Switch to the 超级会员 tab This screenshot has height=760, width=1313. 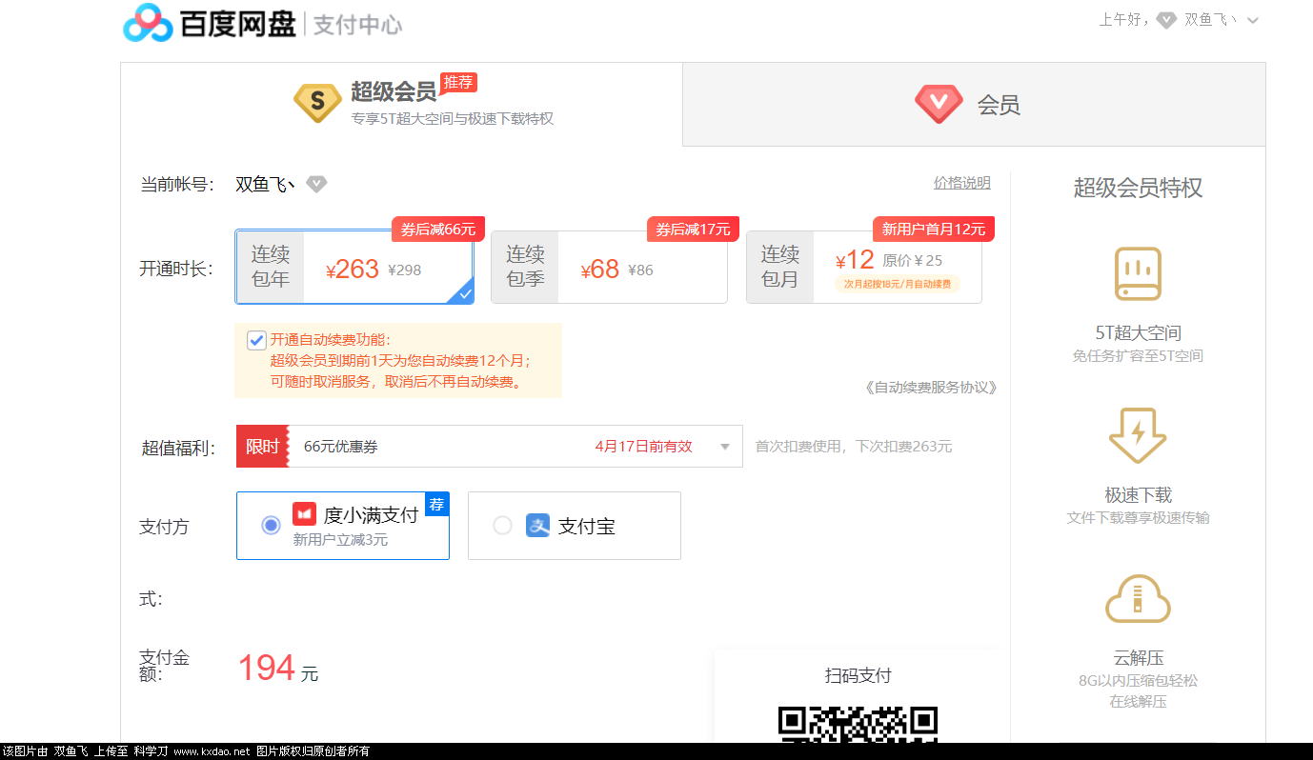pos(402,104)
